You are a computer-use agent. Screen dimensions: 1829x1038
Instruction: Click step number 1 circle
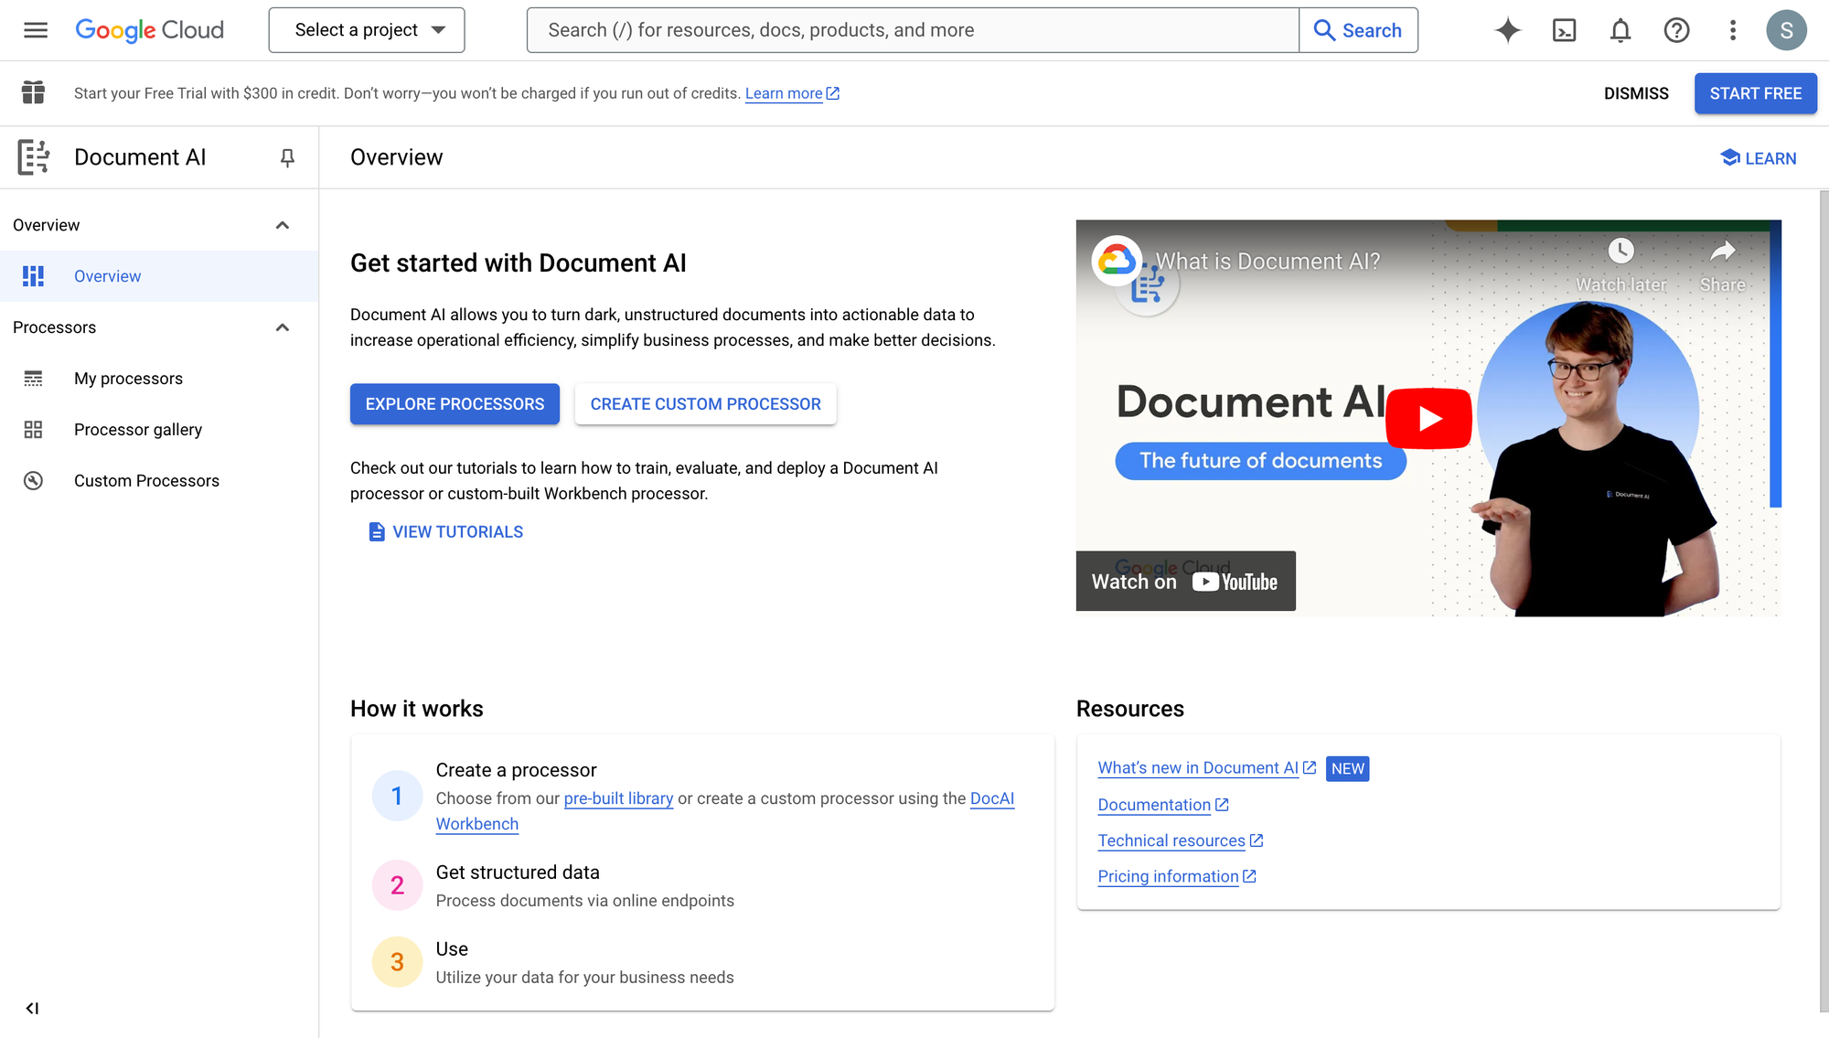point(397,796)
